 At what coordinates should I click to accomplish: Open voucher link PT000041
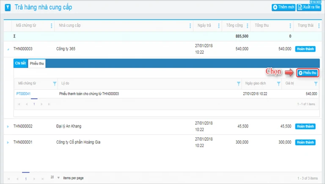click(x=23, y=94)
